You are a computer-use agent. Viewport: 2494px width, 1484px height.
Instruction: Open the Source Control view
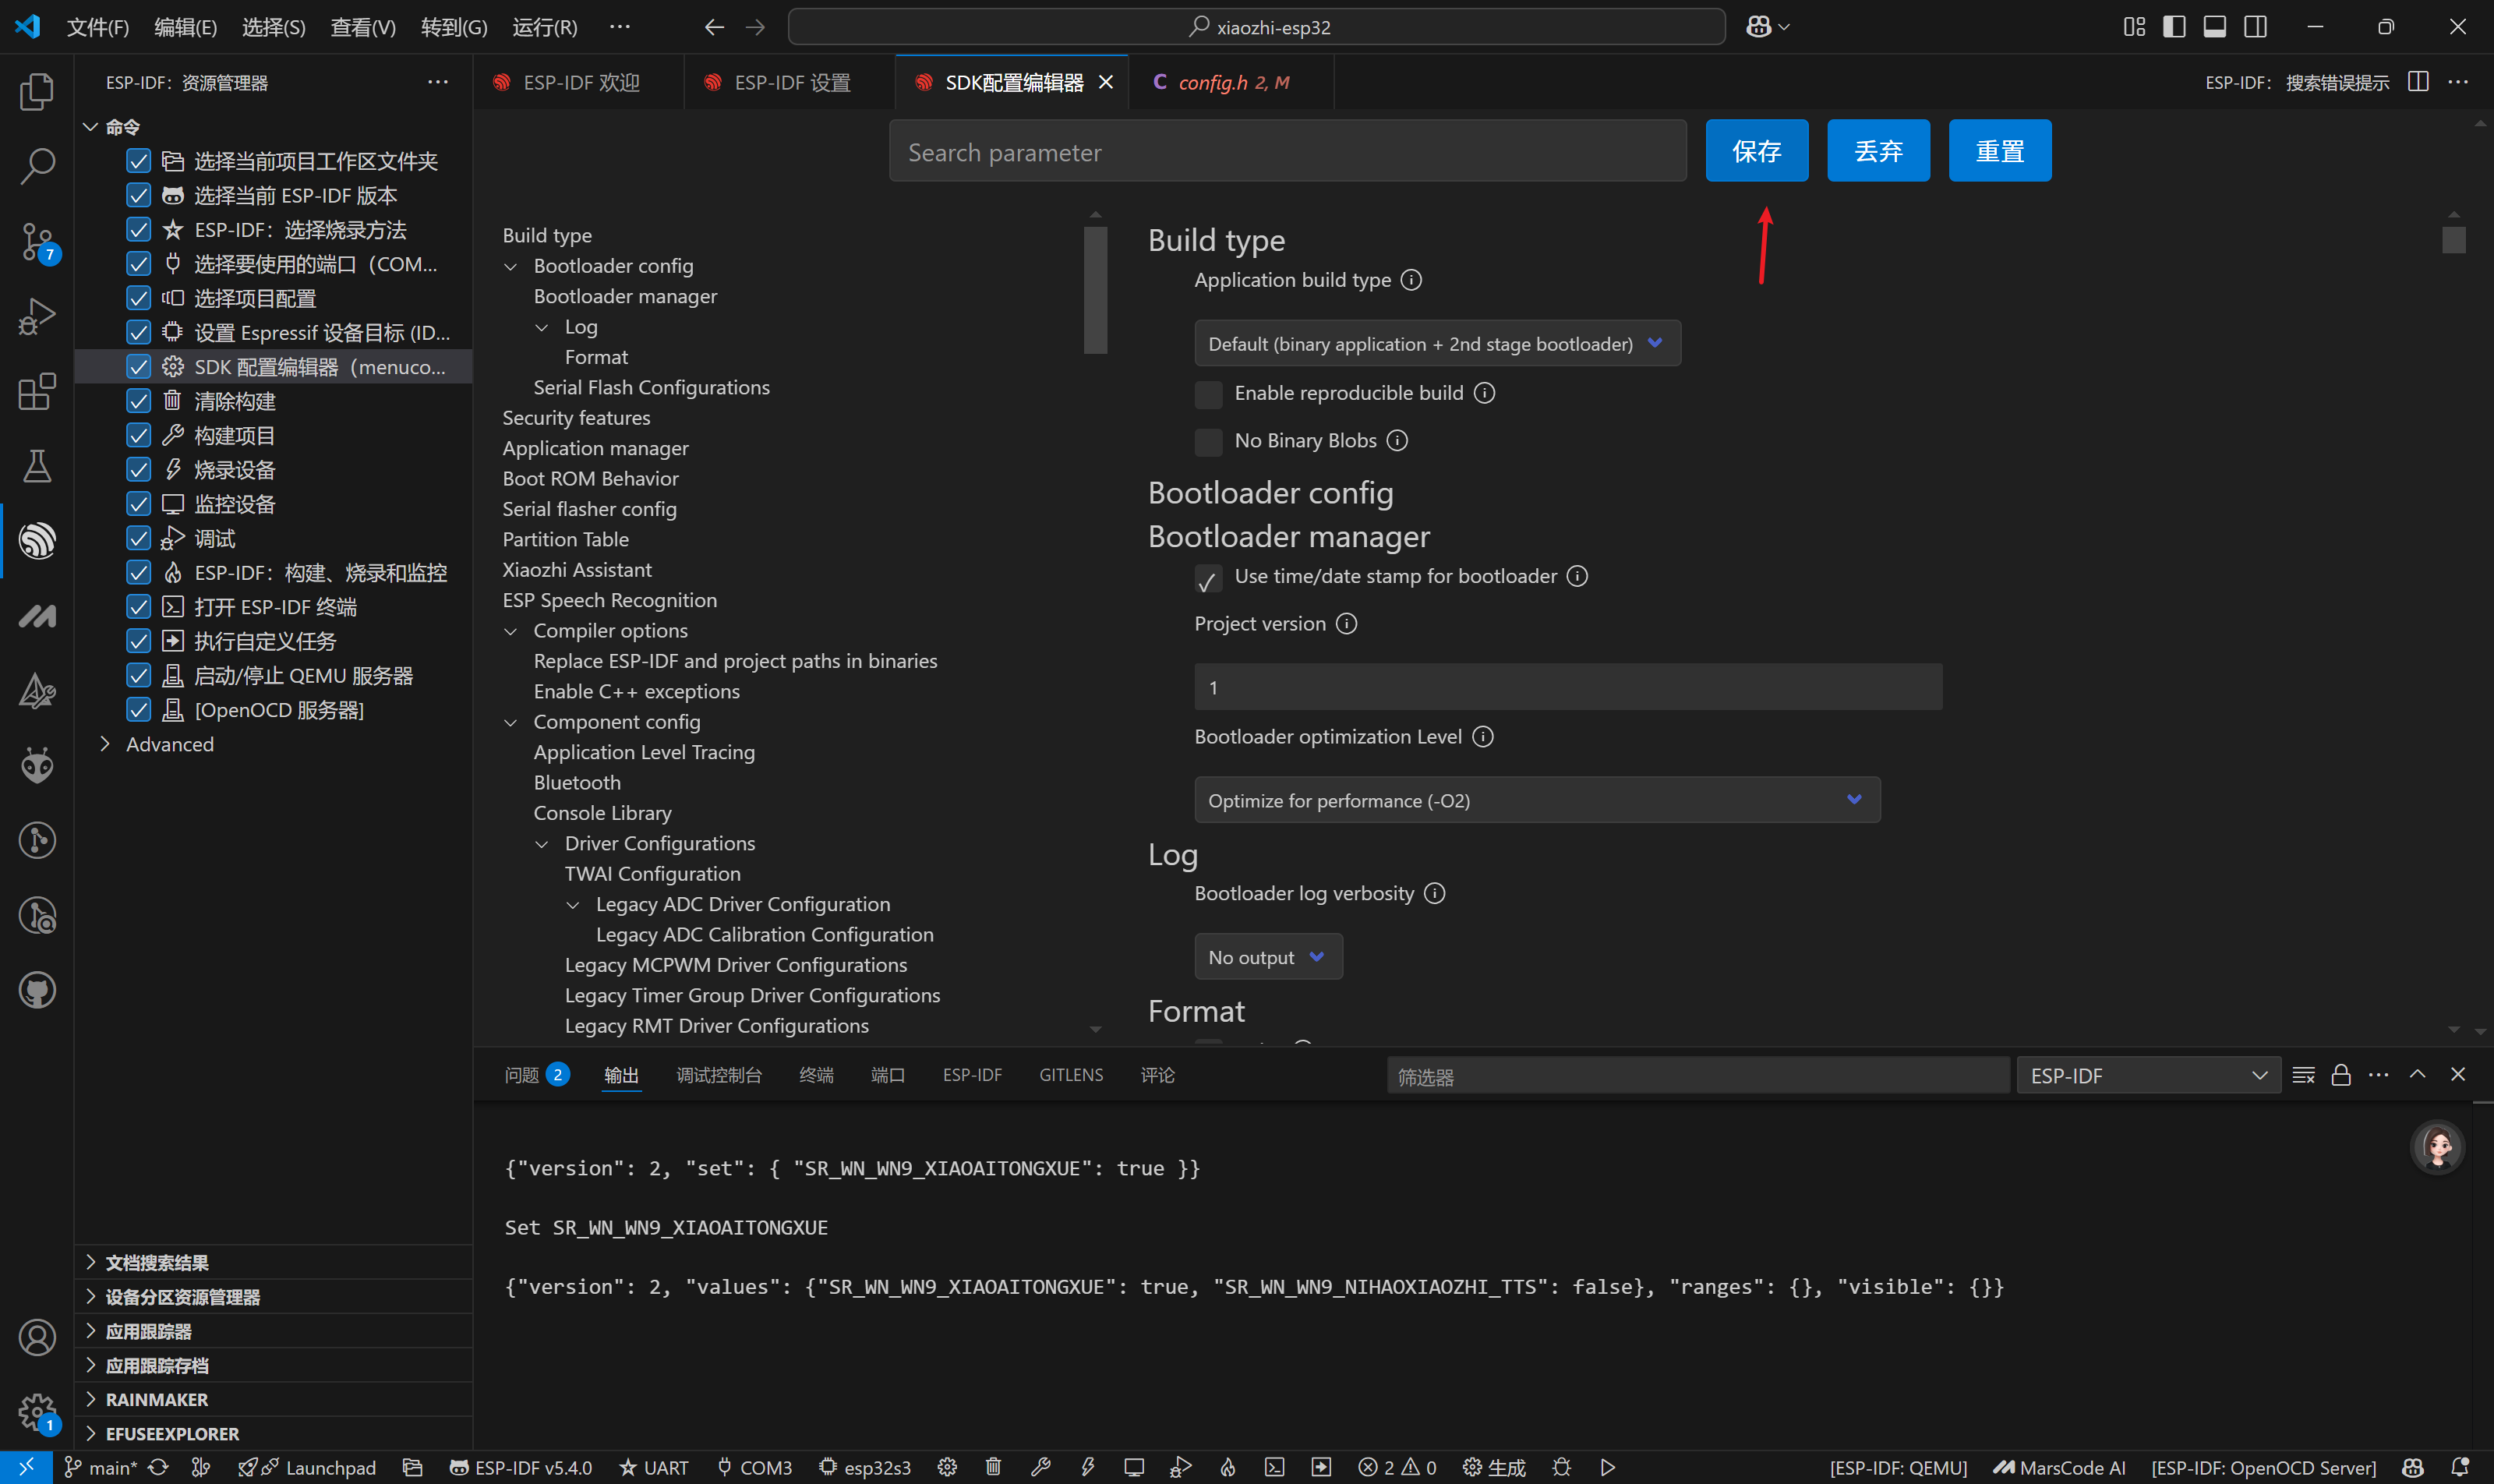click(x=37, y=242)
